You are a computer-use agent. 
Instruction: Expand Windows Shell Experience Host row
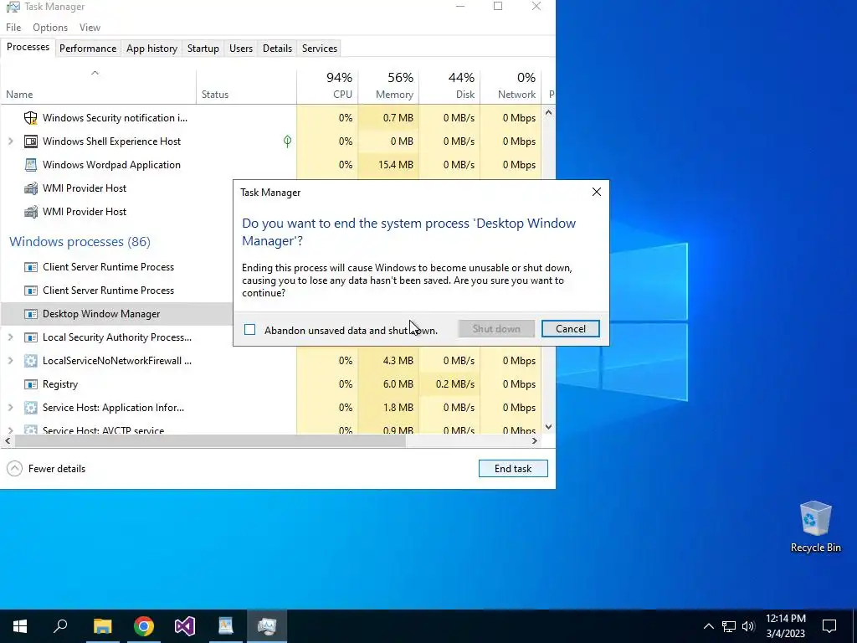pyautogui.click(x=10, y=141)
